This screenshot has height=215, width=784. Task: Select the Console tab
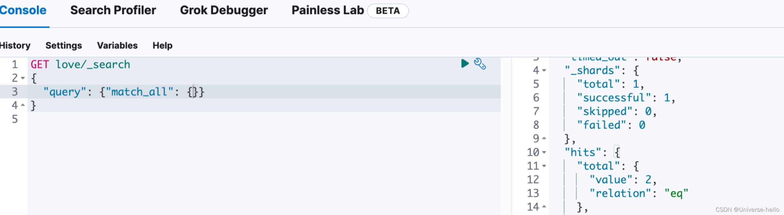point(23,10)
